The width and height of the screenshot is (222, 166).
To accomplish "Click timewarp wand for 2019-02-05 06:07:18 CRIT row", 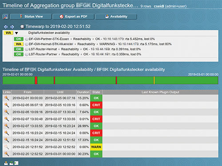I will pos(7,105).
